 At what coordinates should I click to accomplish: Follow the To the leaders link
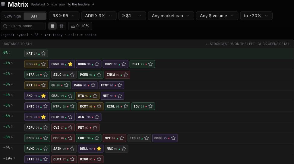click(x=81, y=4)
